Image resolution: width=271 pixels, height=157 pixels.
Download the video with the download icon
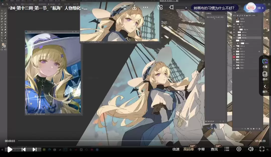tap(134, 7)
